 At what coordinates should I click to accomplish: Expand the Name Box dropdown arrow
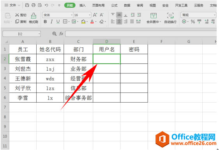[x=39, y=34]
